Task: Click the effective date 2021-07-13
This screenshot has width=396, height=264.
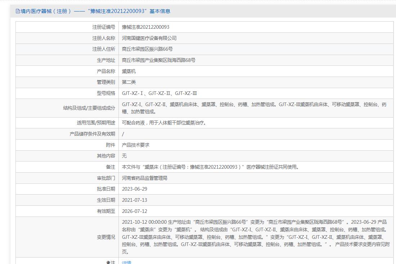Action: (134, 200)
